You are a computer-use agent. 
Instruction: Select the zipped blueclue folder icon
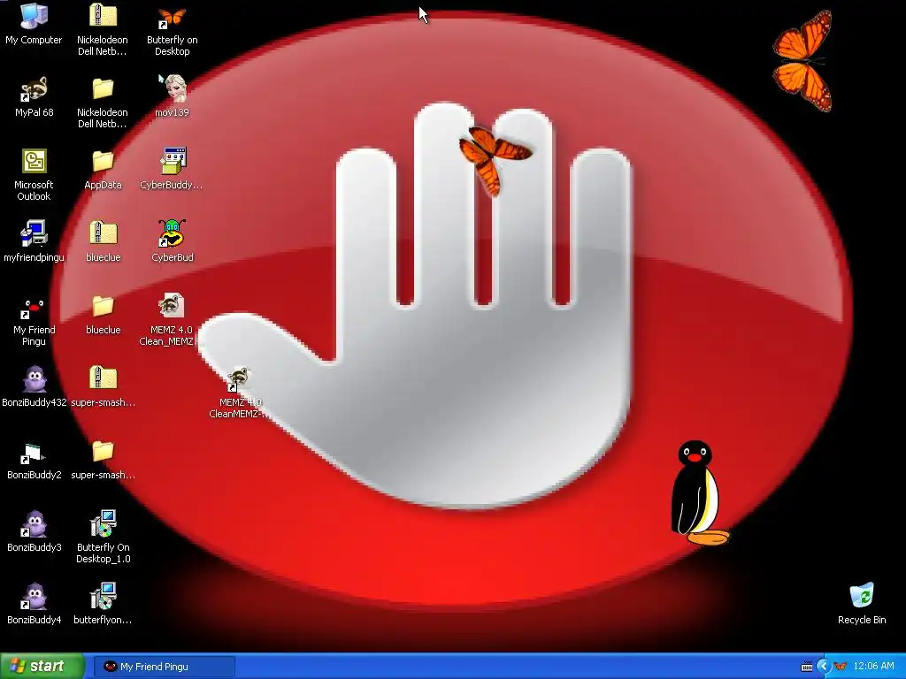pyautogui.click(x=103, y=233)
